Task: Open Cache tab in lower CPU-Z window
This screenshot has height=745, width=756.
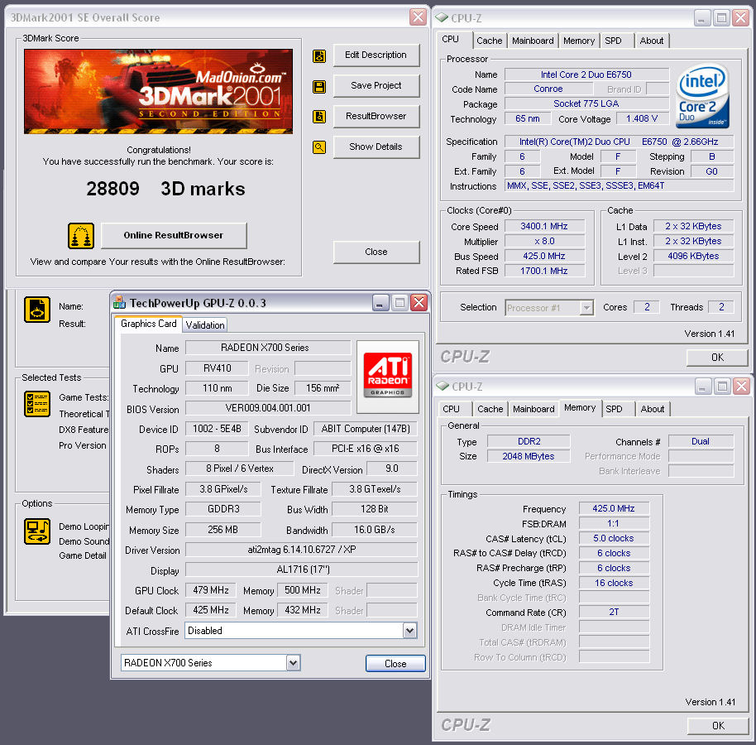Action: [490, 409]
